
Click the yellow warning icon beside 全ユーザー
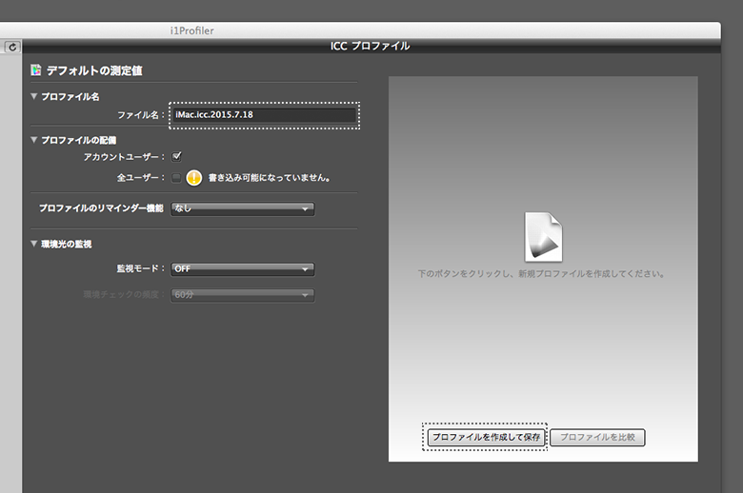[194, 177]
